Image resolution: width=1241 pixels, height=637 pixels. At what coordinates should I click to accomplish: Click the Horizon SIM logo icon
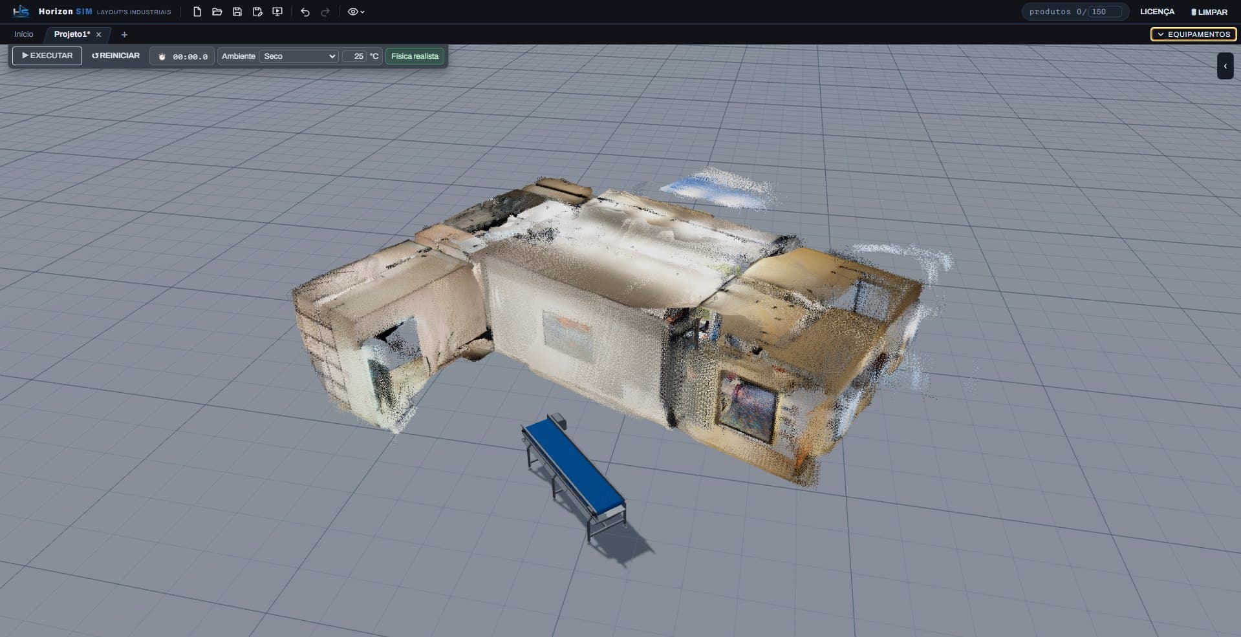21,12
